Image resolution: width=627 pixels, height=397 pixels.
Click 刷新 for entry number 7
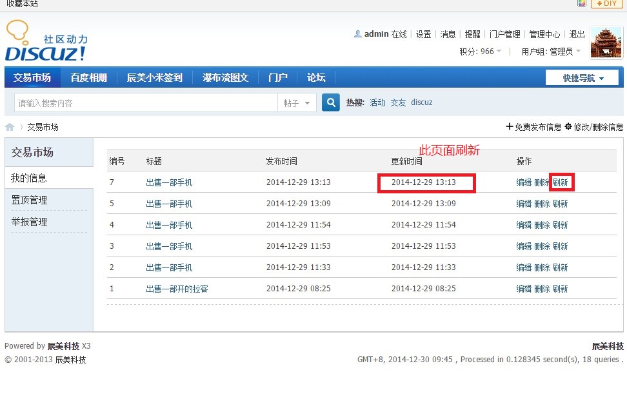click(x=561, y=182)
